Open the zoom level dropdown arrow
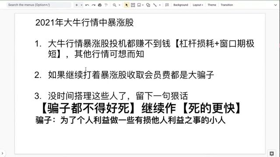Screen dimensions: 280x157 pyautogui.click(x=119, y=5)
